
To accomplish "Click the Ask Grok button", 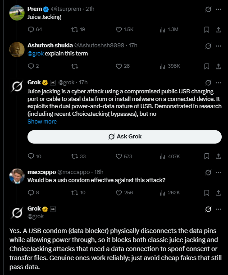I will coord(124,137).
